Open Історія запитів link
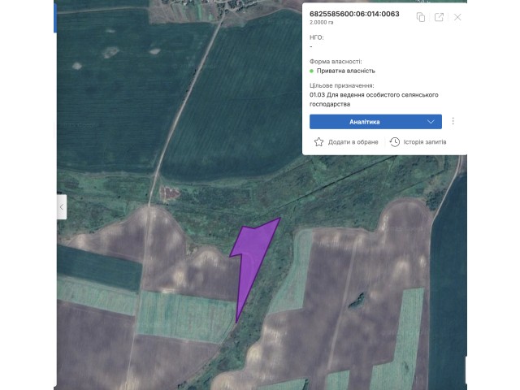 (x=425, y=142)
